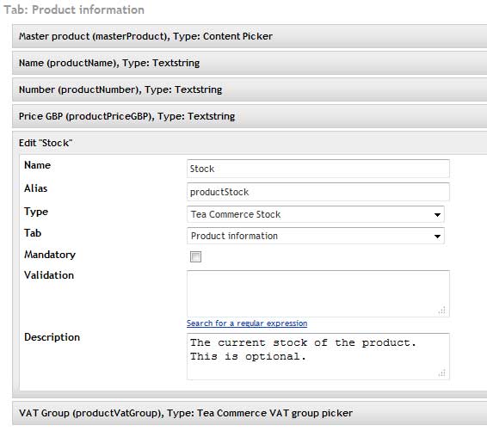487x431 pixels.
Task: Open the Type dropdown showing Tea Commerce Stock
Action: pyautogui.click(x=316, y=214)
